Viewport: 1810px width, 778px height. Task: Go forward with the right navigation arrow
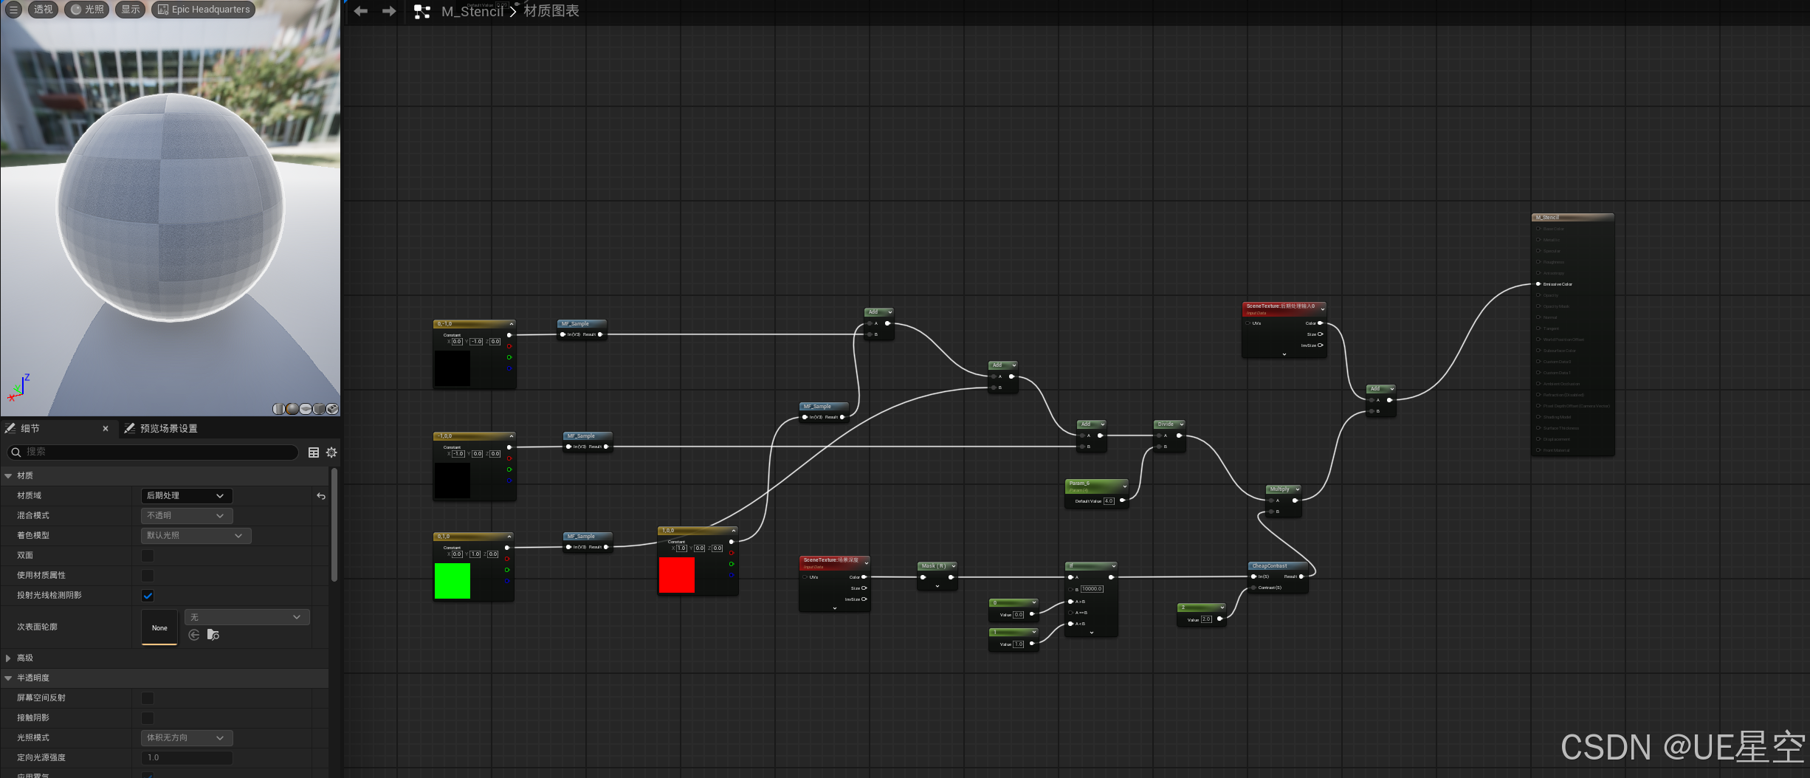point(389,11)
